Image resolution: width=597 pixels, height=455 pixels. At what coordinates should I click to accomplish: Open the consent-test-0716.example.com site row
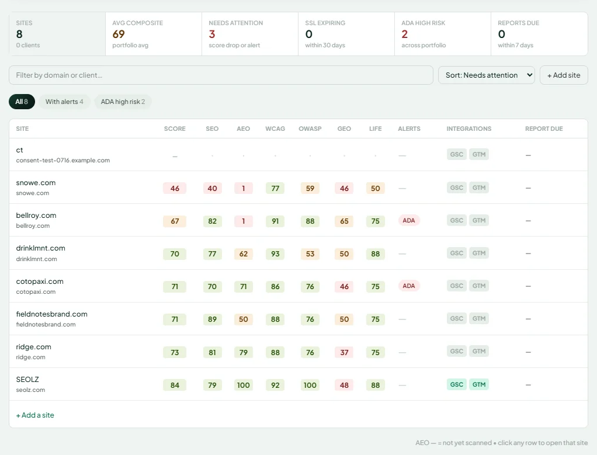pos(298,155)
